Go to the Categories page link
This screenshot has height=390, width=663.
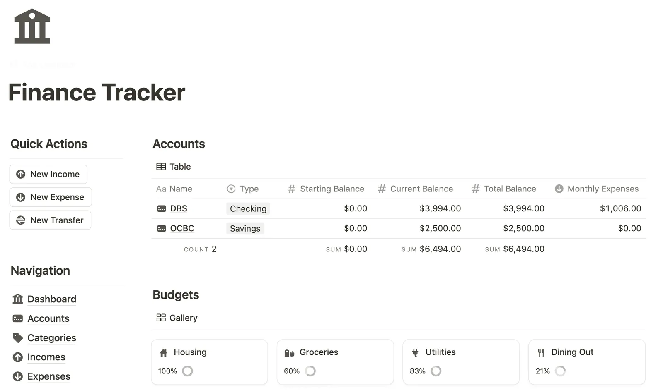click(x=52, y=338)
